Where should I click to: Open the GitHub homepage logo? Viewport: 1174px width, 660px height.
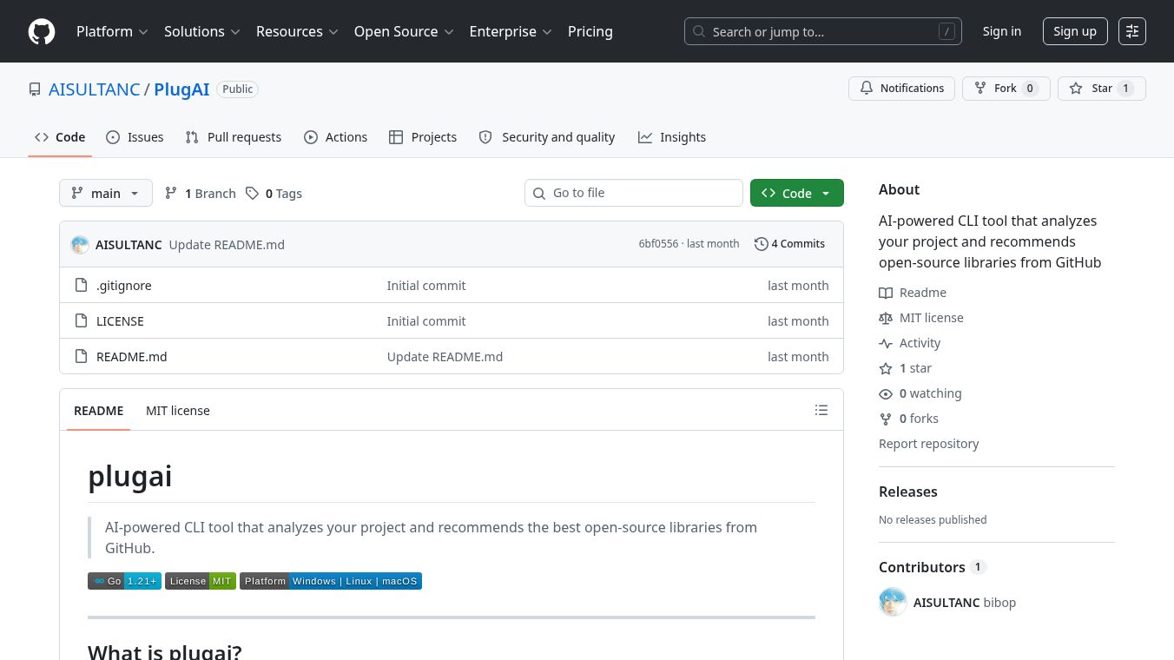coord(42,31)
